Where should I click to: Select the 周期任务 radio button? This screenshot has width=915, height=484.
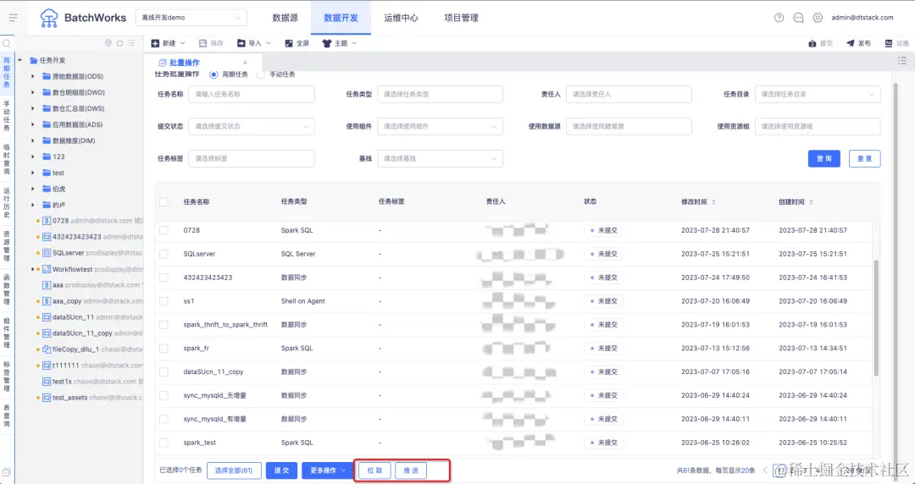point(213,74)
